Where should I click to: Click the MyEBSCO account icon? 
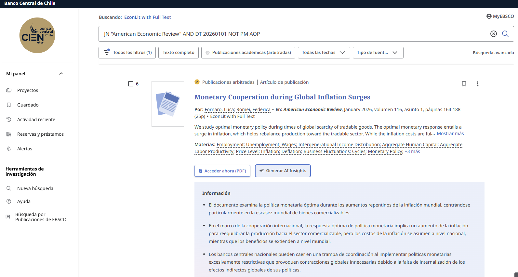(x=489, y=16)
